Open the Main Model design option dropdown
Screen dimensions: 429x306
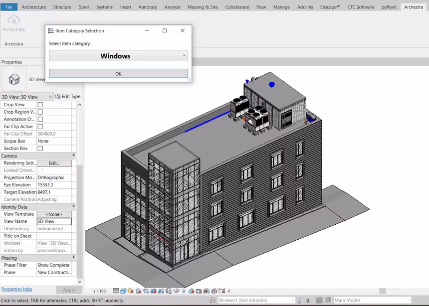tap(372, 300)
